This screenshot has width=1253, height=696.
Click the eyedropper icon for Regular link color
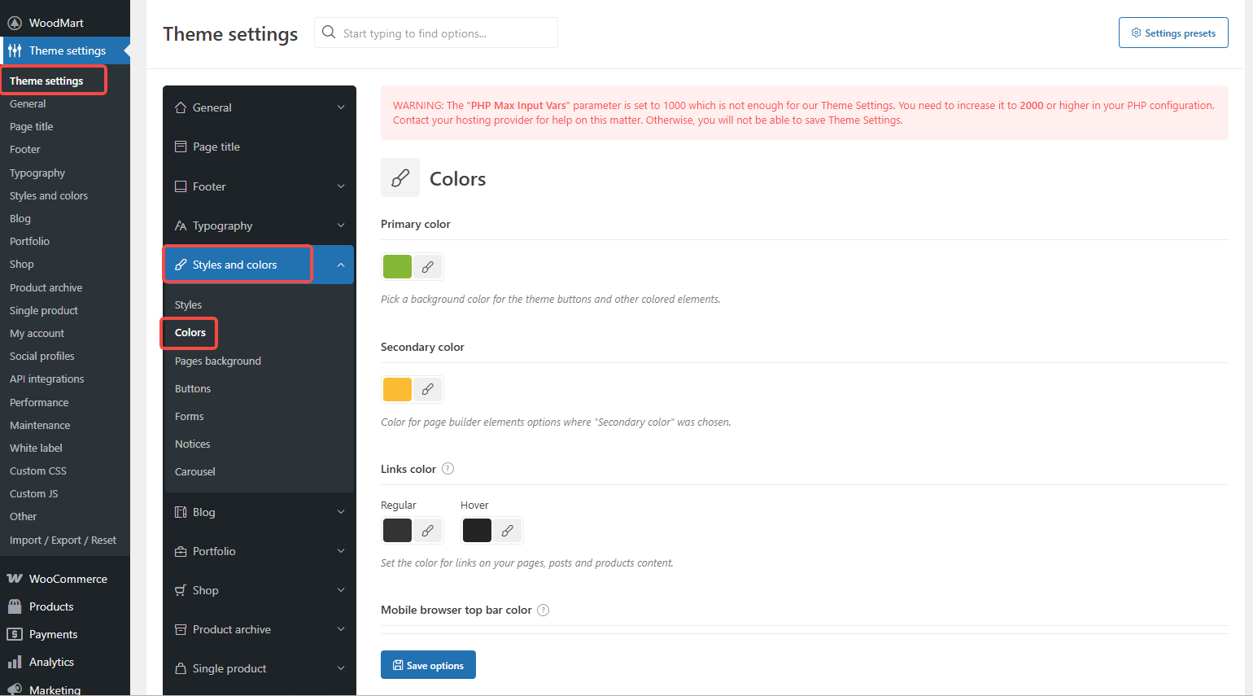[428, 530]
